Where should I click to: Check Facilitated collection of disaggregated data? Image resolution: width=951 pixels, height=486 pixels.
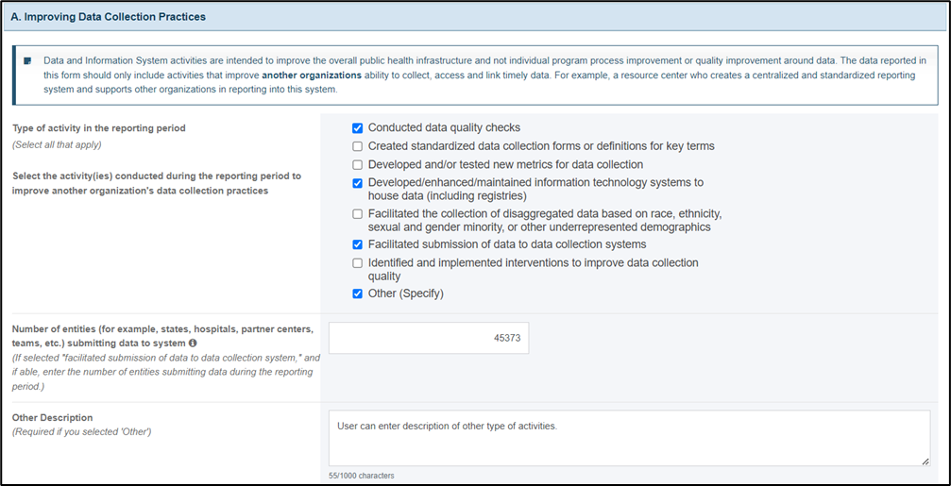click(x=357, y=214)
